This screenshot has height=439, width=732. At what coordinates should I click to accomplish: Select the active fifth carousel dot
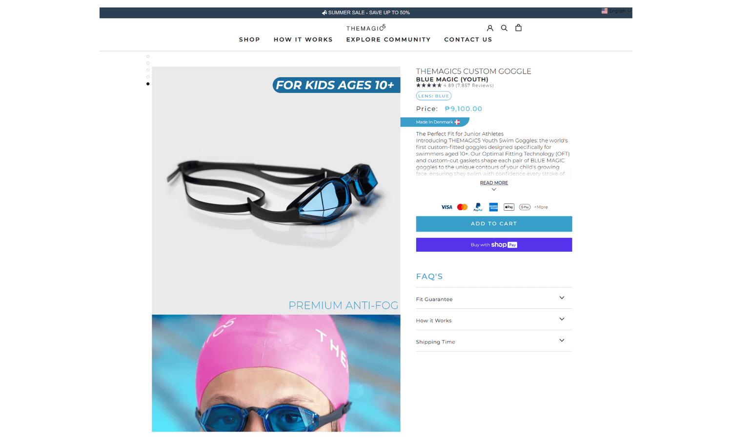click(148, 84)
